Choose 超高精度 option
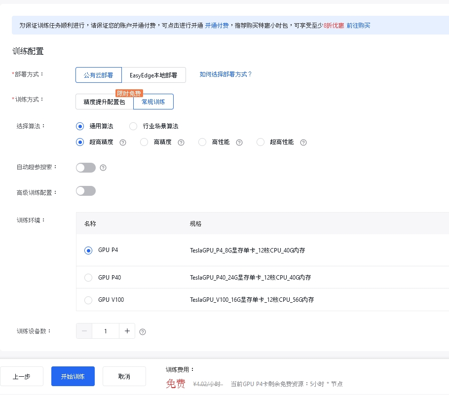Screen dimensions: 449x395 [80, 142]
